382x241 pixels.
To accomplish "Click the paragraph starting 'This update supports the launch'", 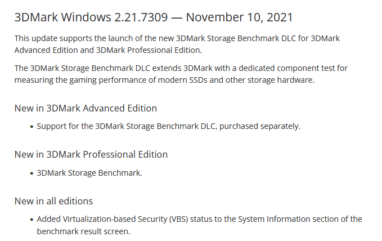I will pyautogui.click(x=177, y=44).
